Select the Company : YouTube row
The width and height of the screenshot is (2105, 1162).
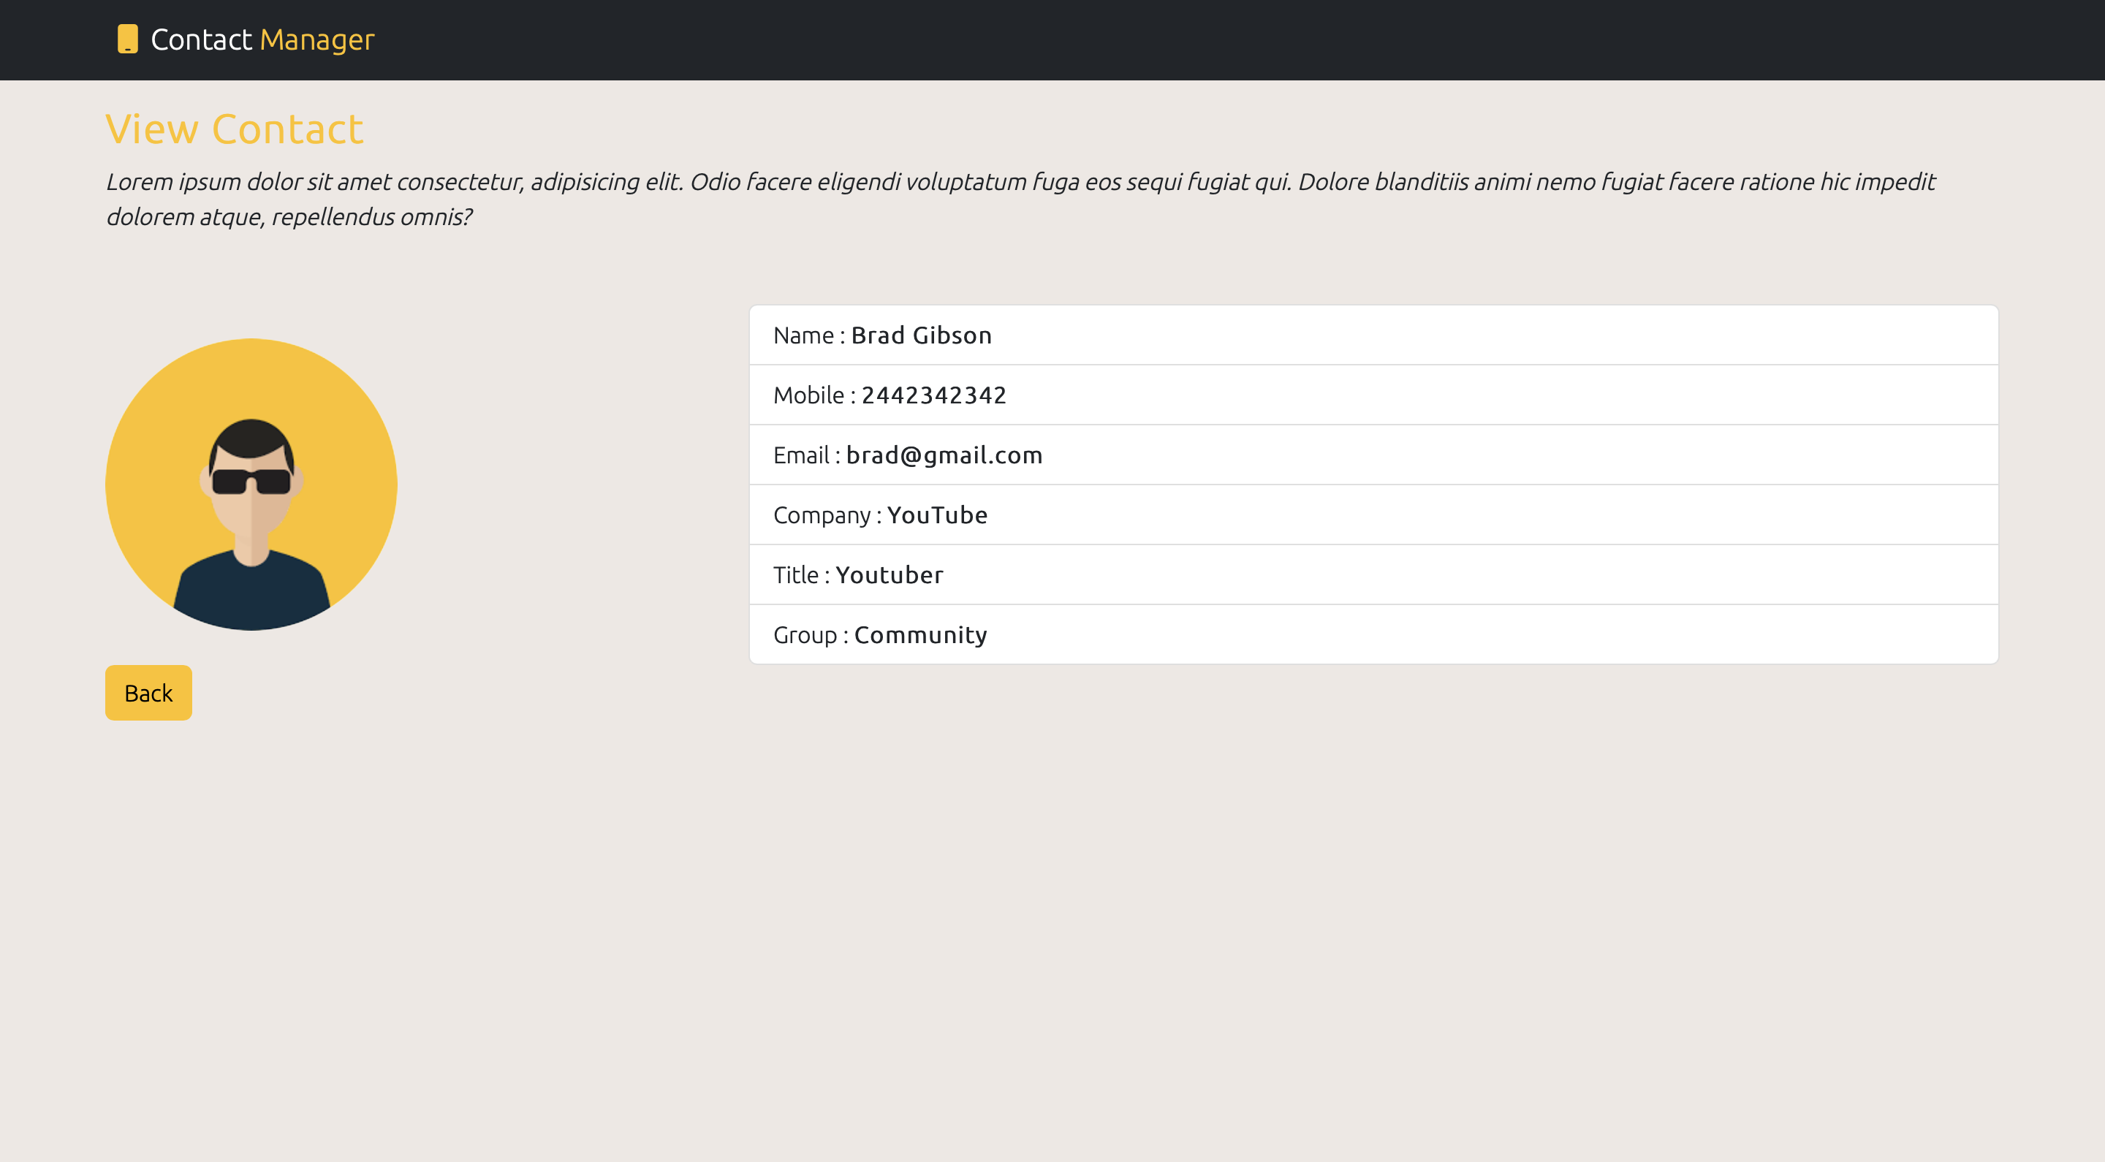(1373, 514)
